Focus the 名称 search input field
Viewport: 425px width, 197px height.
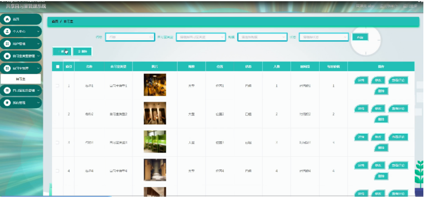(130, 37)
